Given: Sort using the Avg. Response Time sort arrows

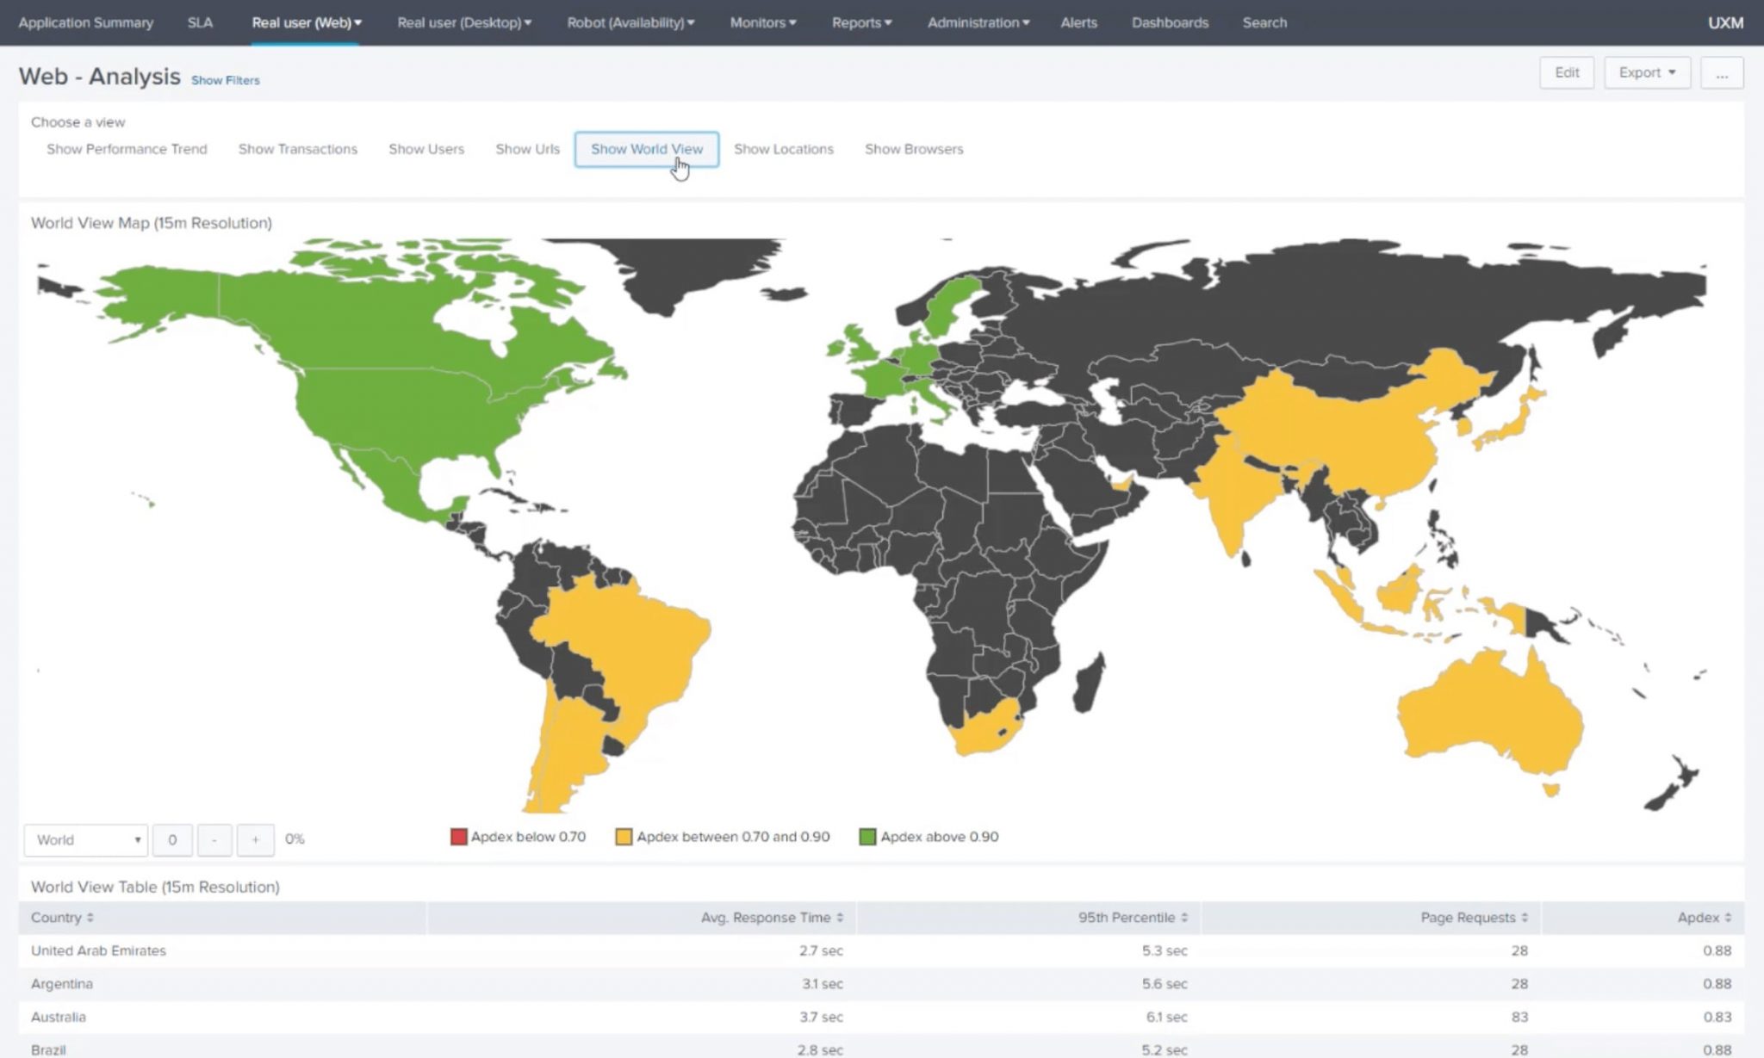Looking at the screenshot, I should click(x=842, y=918).
